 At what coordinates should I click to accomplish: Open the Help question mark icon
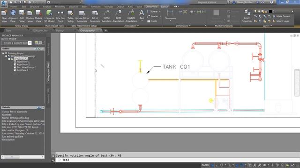tap(271, 2)
